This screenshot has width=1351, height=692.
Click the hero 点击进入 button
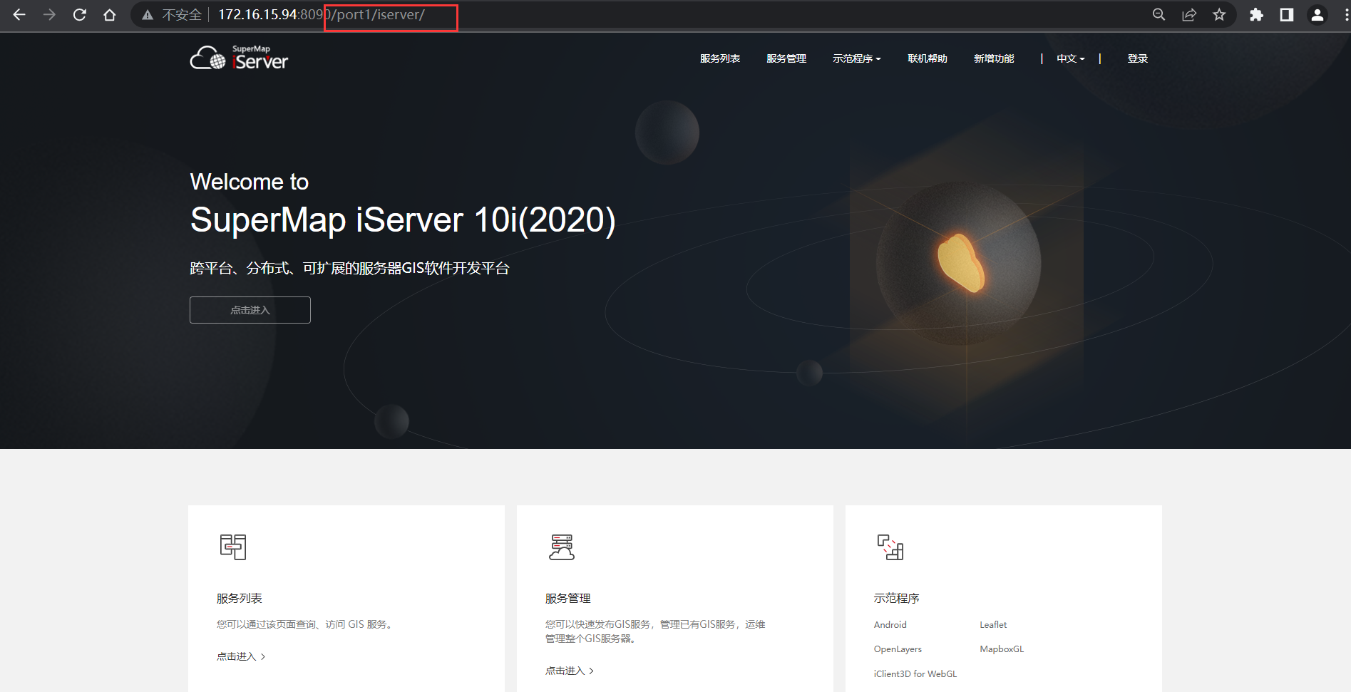click(x=250, y=310)
